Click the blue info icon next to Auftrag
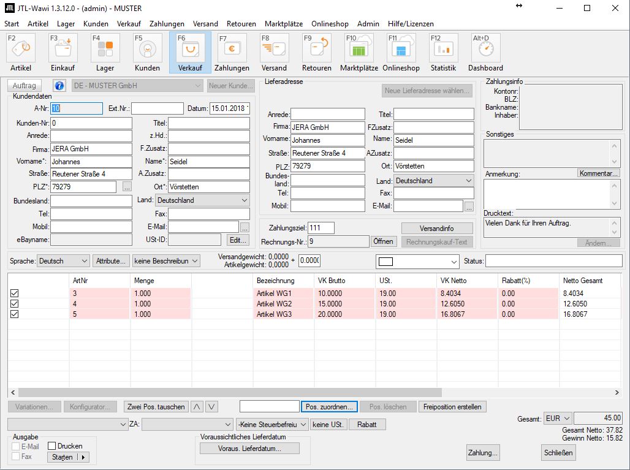This screenshot has height=470, width=630. pyautogui.click(x=59, y=86)
